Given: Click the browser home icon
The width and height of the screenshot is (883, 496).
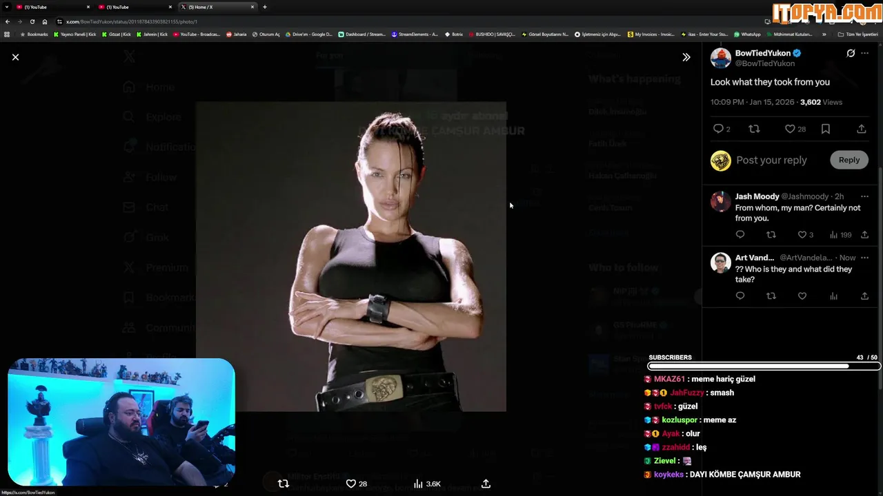Looking at the screenshot, I should pyautogui.click(x=45, y=21).
